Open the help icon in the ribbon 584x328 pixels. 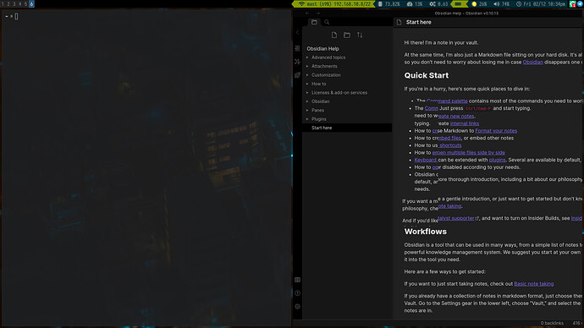297,293
